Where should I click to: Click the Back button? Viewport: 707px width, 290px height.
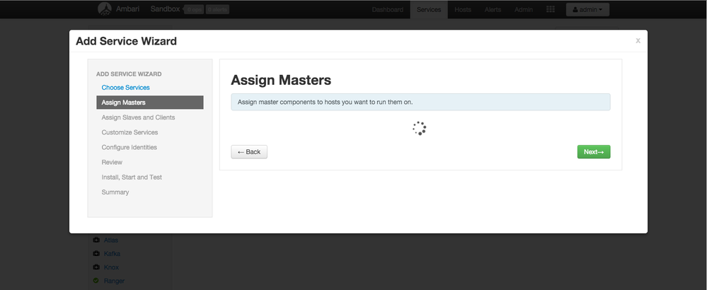pyautogui.click(x=249, y=152)
